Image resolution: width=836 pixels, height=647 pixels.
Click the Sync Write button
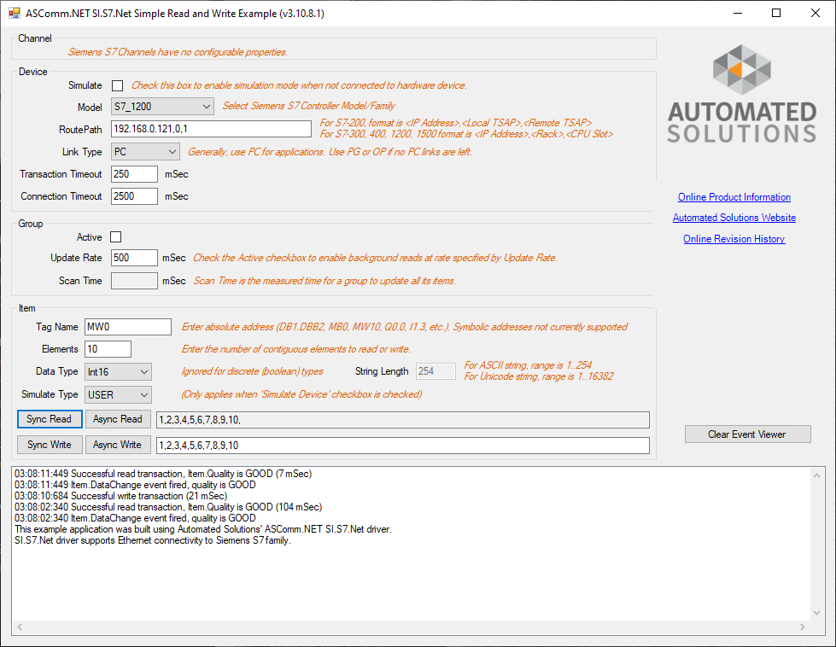[50, 445]
